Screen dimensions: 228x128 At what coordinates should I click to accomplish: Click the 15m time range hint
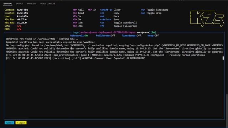[78, 23]
